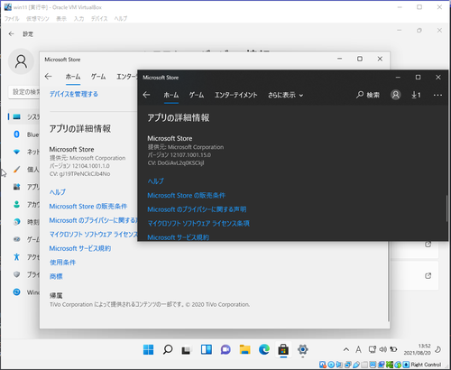Open Microsoft サービス規約 link in light Store
This screenshot has width=451, height=370.
point(80,248)
